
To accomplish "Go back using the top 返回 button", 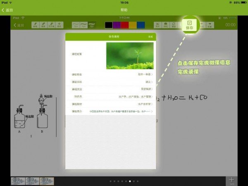I will (x=7, y=10).
